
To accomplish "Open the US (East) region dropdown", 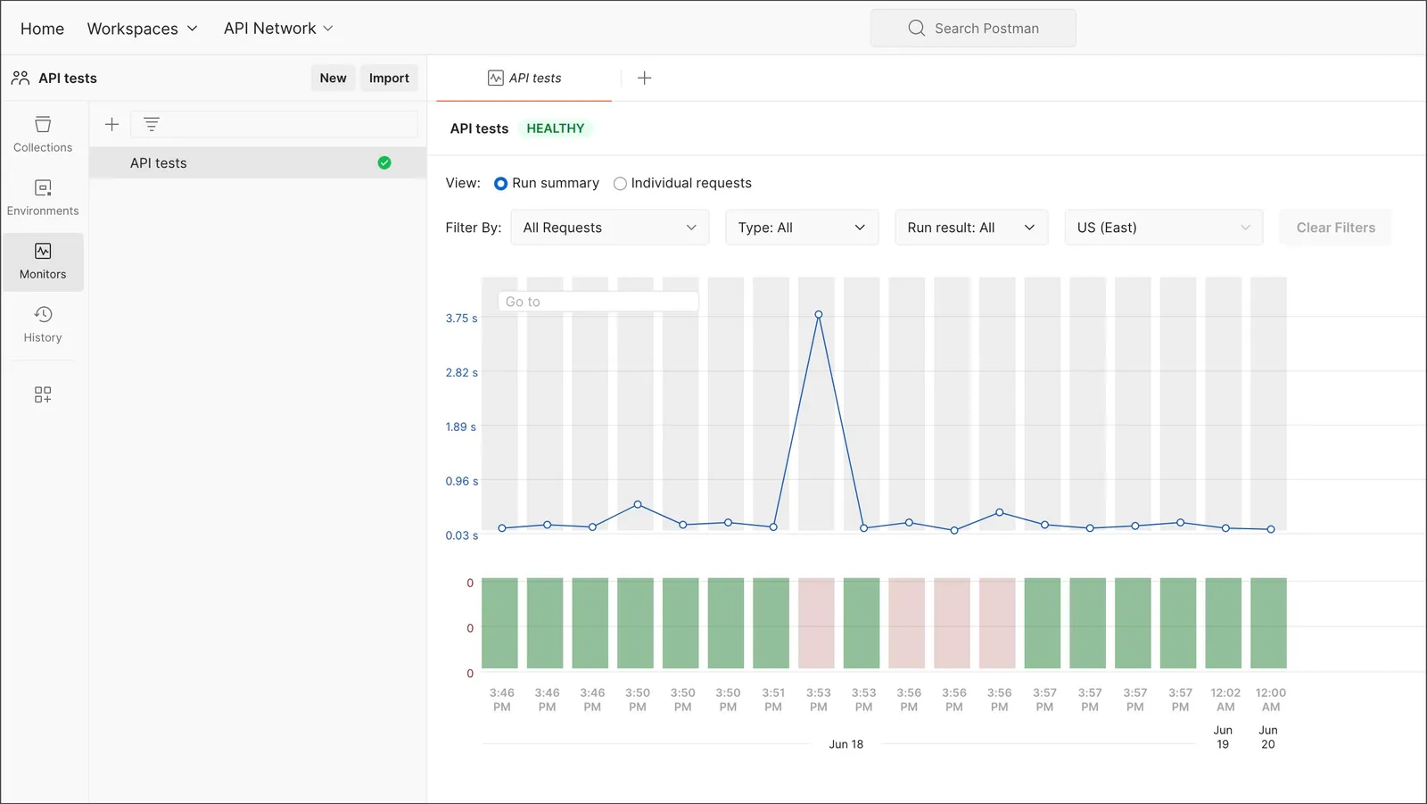I will [x=1164, y=228].
